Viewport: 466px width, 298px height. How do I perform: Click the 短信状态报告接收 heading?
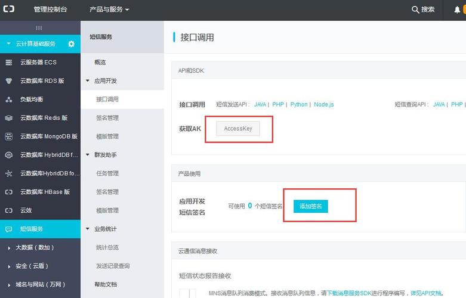click(x=205, y=276)
